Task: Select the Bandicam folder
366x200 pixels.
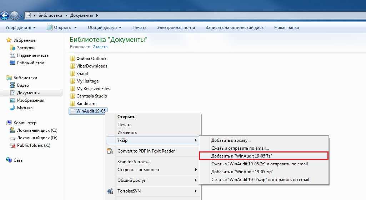Action: click(86, 104)
